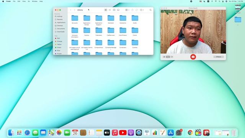Open Photos from the dock
245x138 pixels.
click(x=59, y=133)
